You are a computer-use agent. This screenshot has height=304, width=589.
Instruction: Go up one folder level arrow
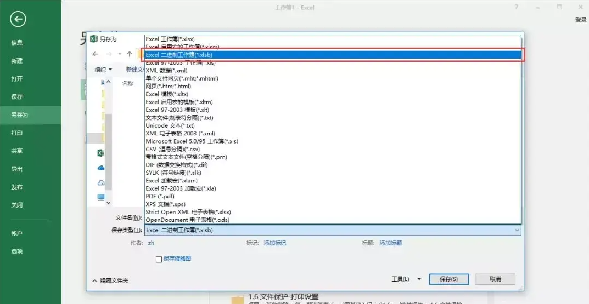click(129, 54)
